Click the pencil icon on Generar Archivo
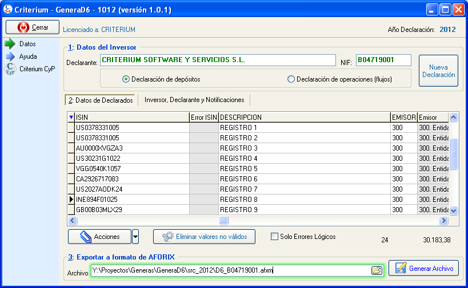Screen dimensions: 468x288 click(x=401, y=267)
